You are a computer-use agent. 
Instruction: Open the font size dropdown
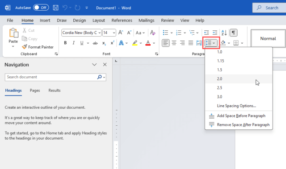click(114, 33)
